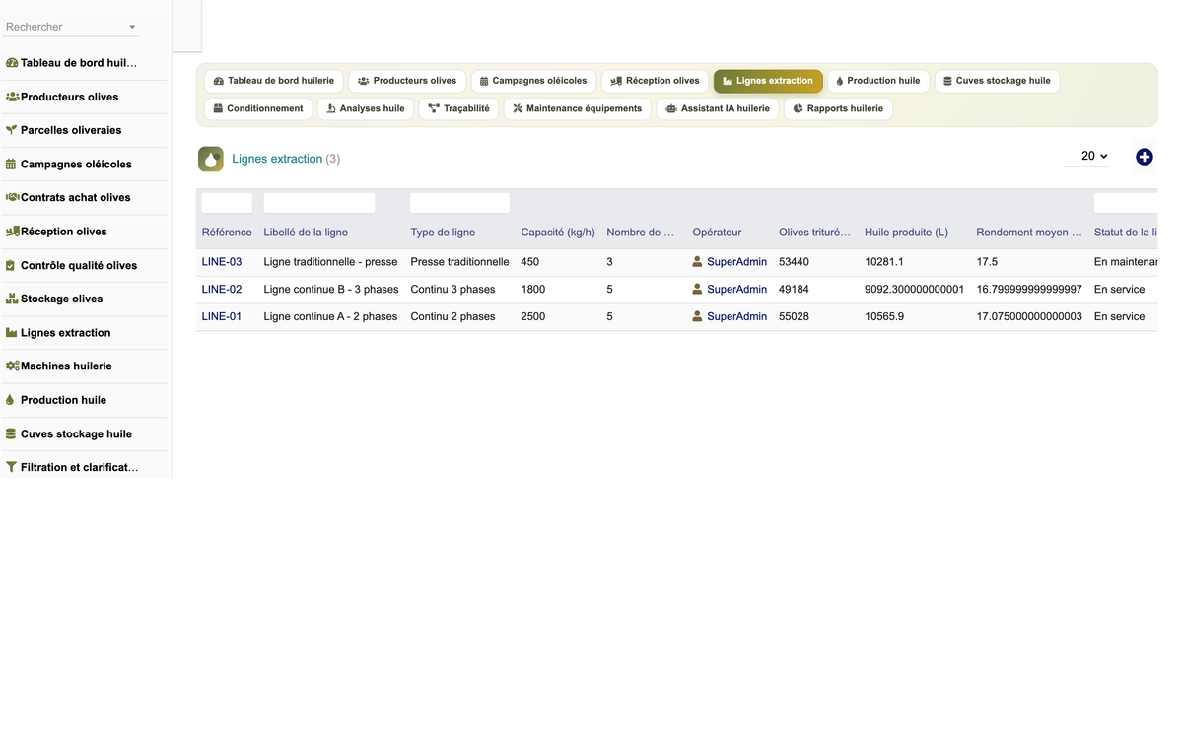Click the Campagnes oléicoles calendar sidebar icon

(11, 164)
